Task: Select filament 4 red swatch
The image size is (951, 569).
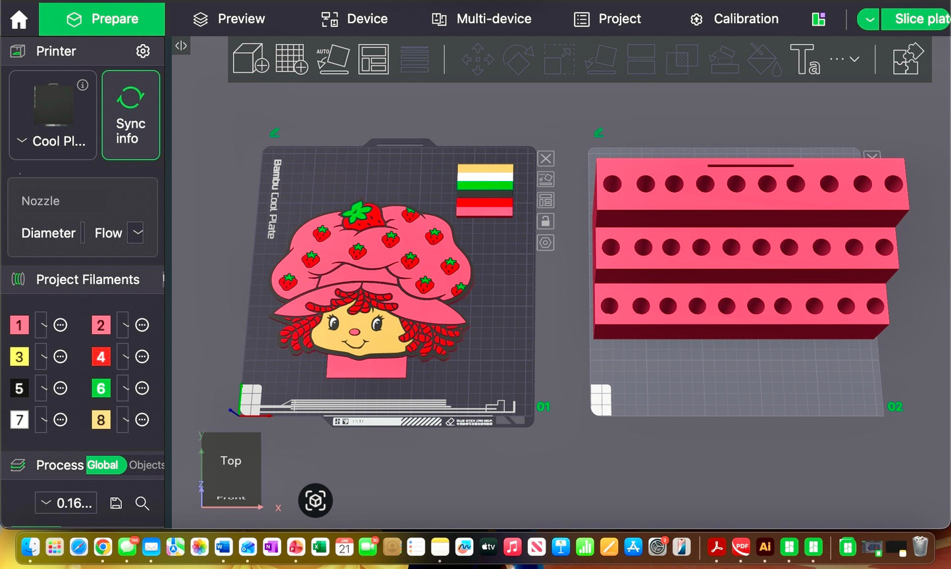Action: 101,357
